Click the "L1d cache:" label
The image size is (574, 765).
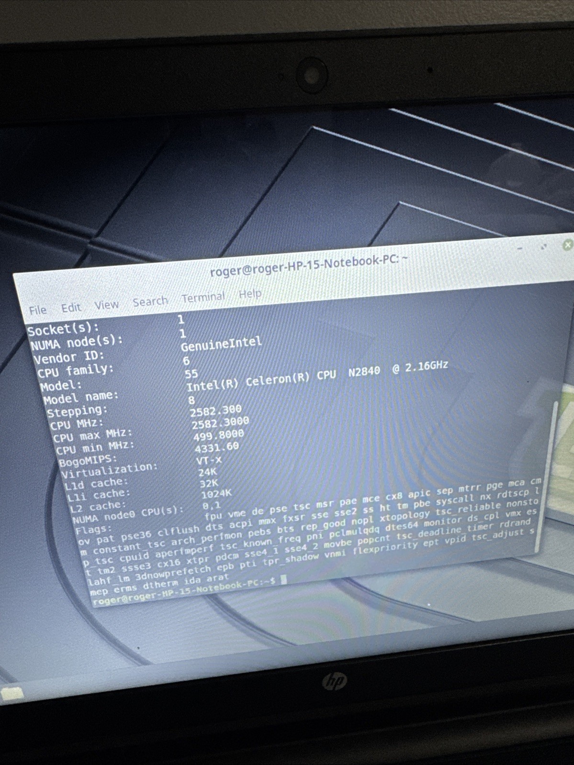click(97, 483)
